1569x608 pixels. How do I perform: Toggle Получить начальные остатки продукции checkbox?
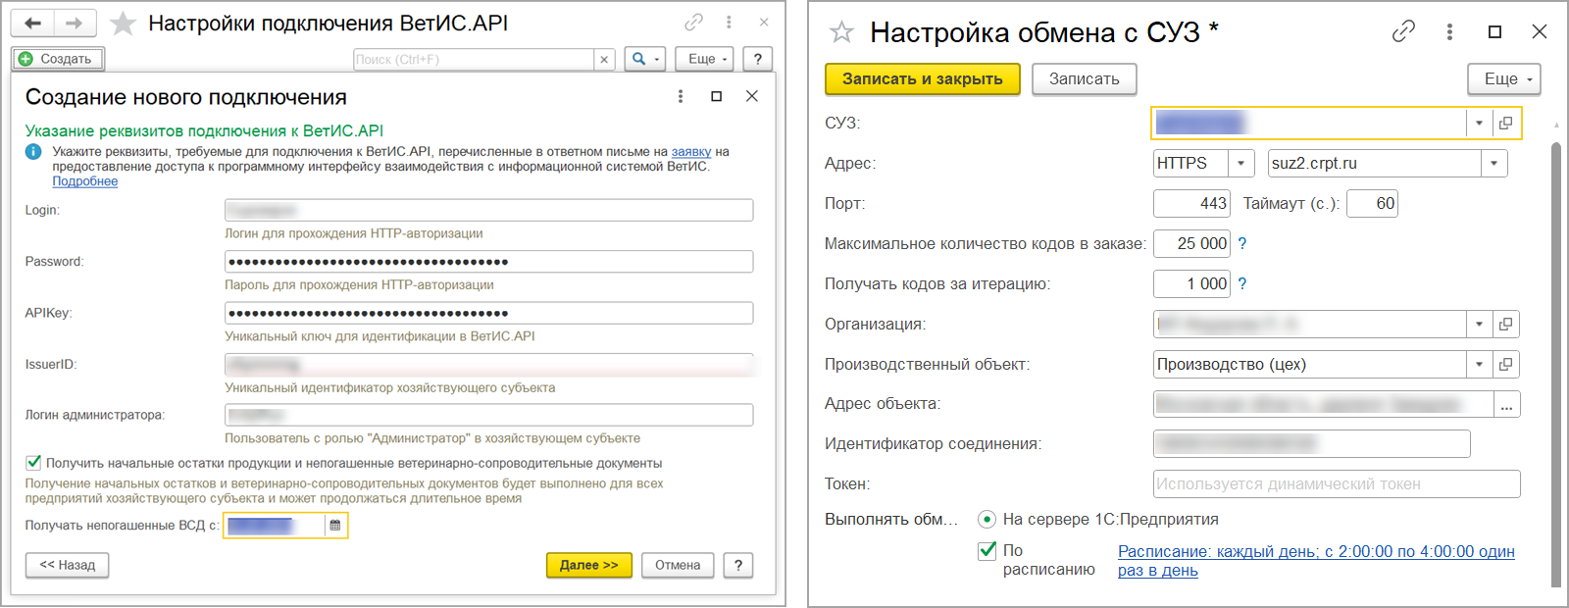point(33,462)
